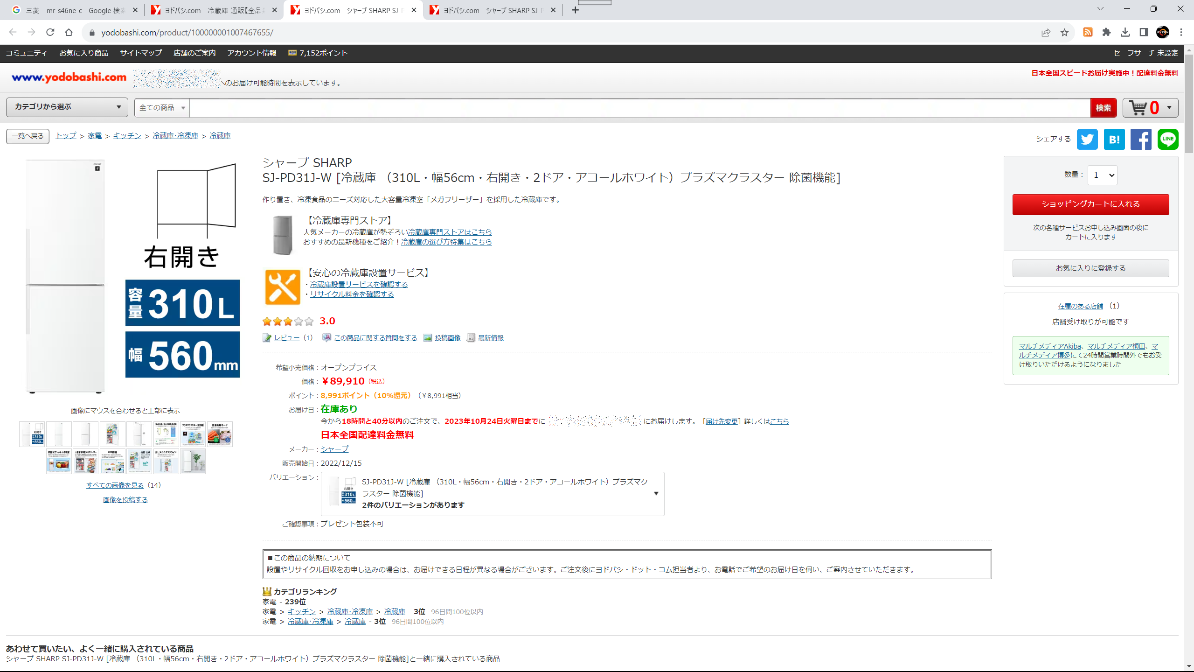Click the browser address bar URL

tap(187, 32)
